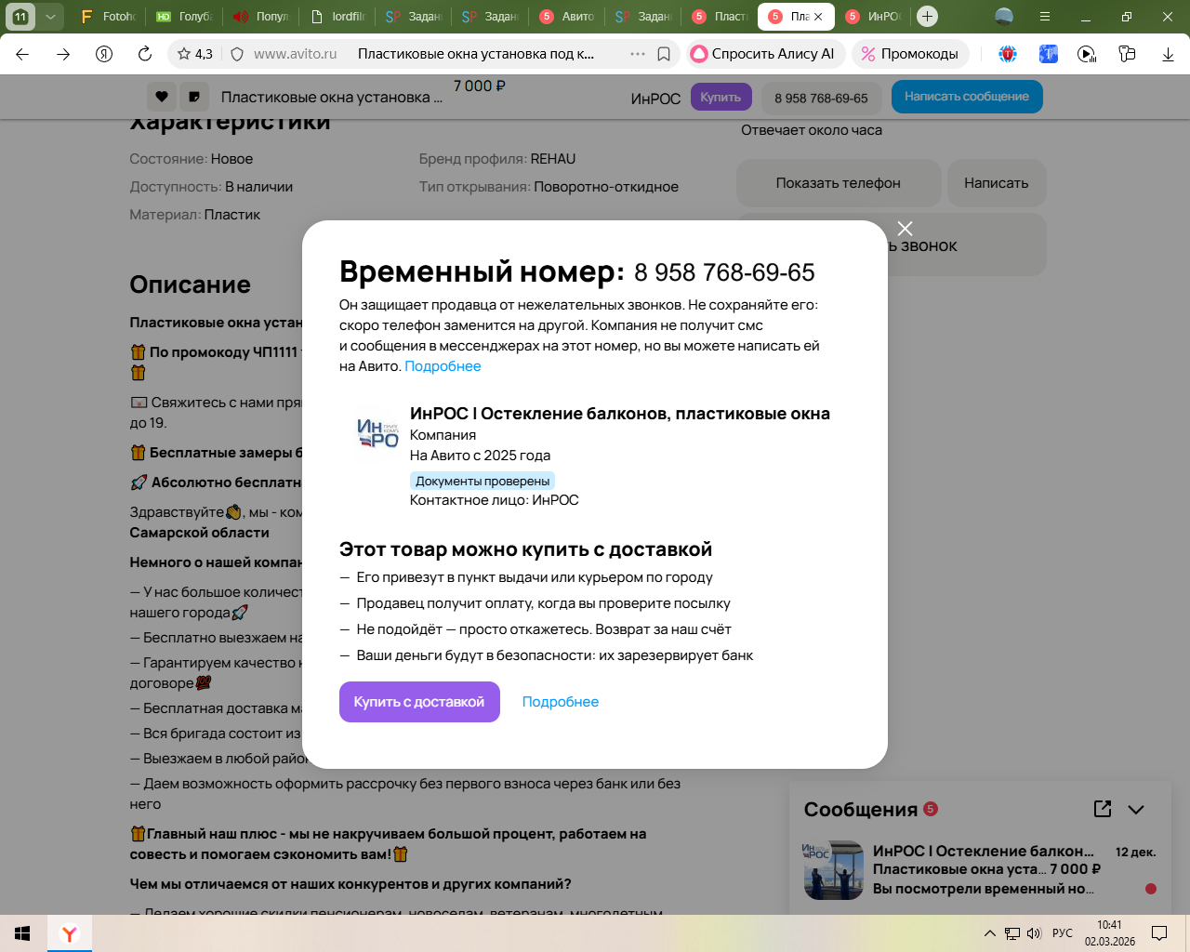
Task: Close the temporary number popup
Action: pos(905,229)
